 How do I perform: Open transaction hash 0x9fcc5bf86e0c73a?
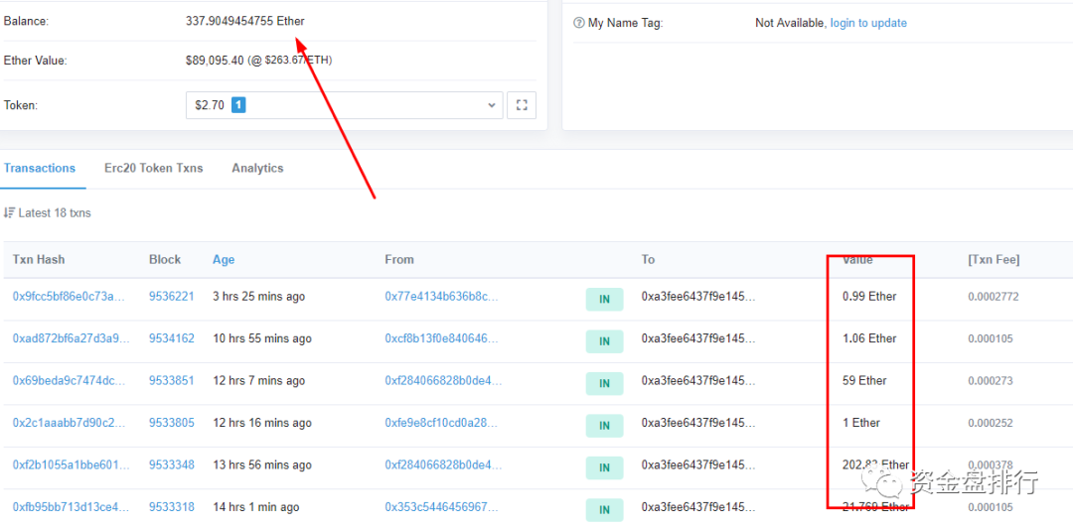click(71, 297)
